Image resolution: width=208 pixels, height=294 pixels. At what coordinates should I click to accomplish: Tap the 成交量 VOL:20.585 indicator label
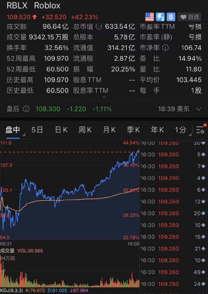click(x=21, y=251)
